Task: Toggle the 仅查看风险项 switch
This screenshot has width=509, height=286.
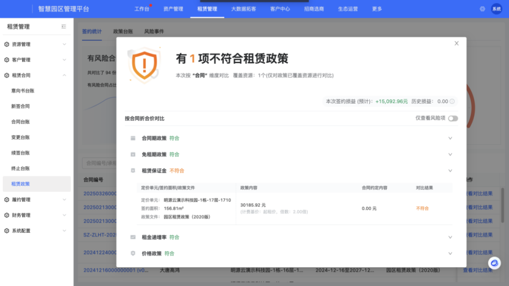Action: [x=453, y=119]
